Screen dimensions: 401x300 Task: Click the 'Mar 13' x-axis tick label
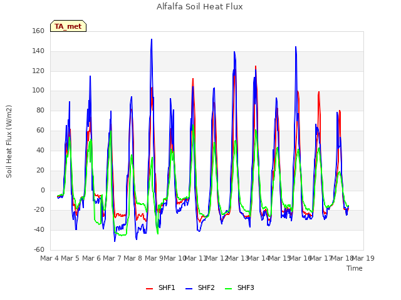(238, 258)
